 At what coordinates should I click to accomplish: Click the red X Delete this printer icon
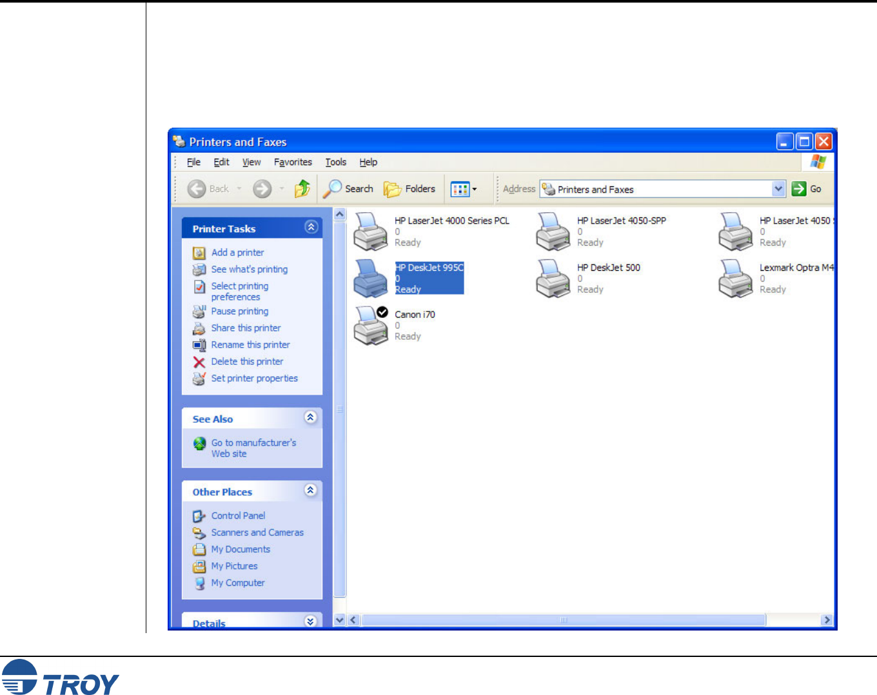199,362
